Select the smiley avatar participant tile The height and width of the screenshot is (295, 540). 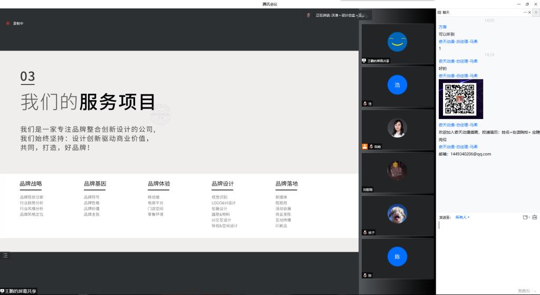coord(397,44)
